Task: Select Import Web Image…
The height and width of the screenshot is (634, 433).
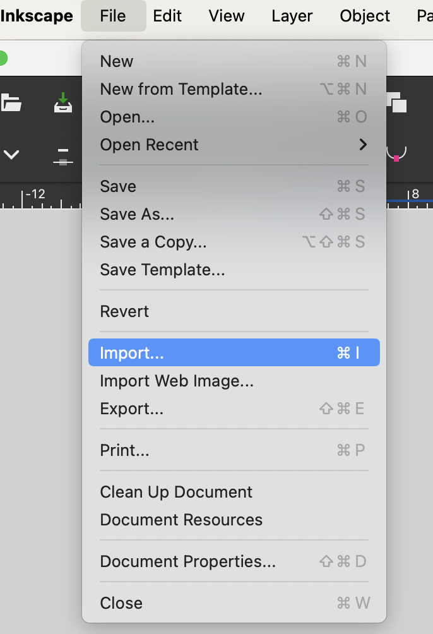Action: tap(234, 381)
